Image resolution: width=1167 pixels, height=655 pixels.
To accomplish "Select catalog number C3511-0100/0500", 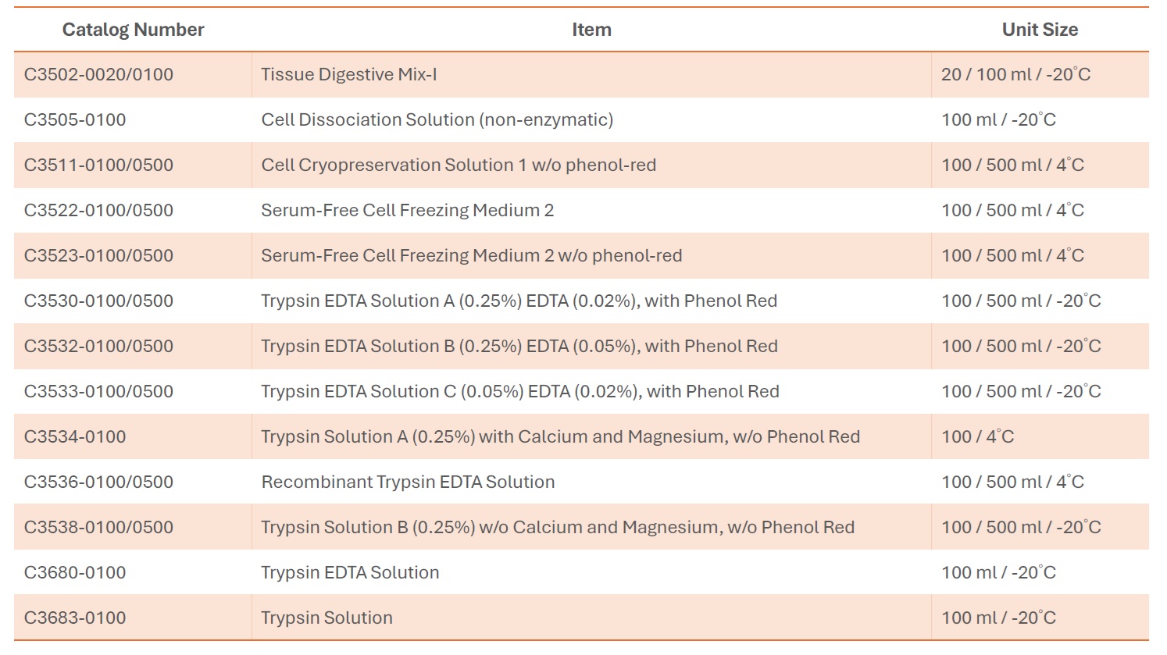I will click(98, 166).
